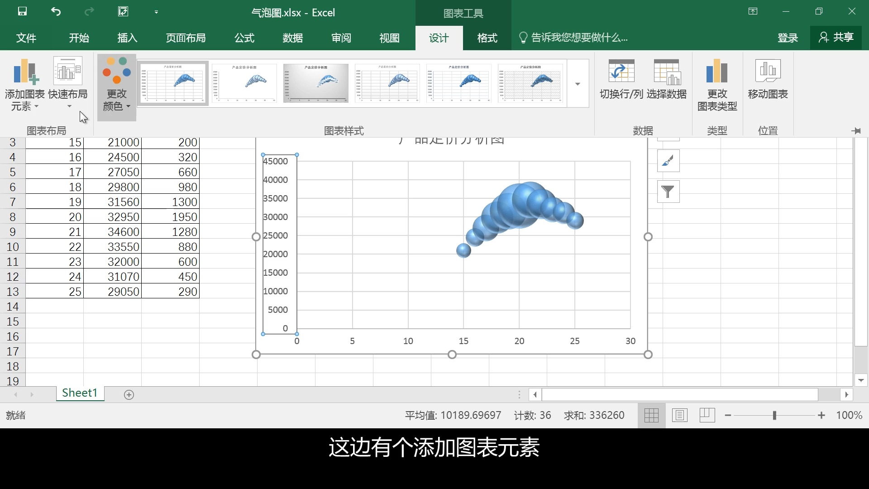Click the zoom in plus button
Screen dimensions: 869x489
821,415
